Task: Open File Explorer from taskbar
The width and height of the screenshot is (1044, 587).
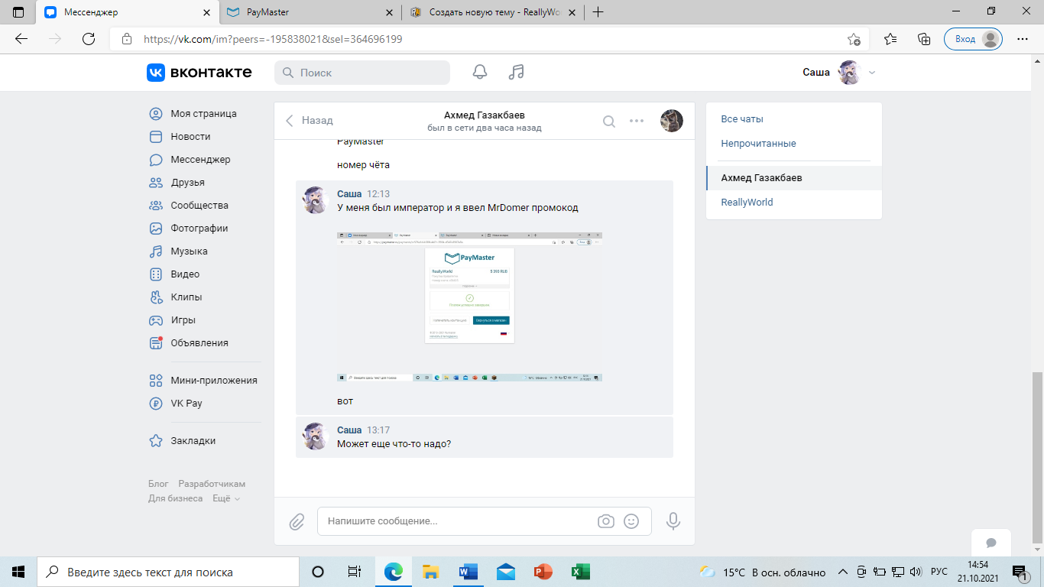Action: tap(431, 572)
